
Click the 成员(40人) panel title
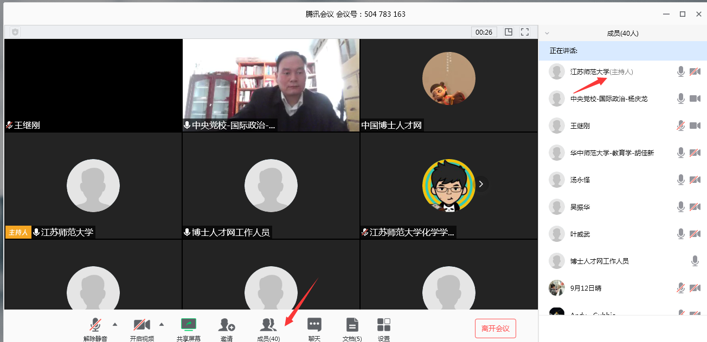click(x=622, y=33)
